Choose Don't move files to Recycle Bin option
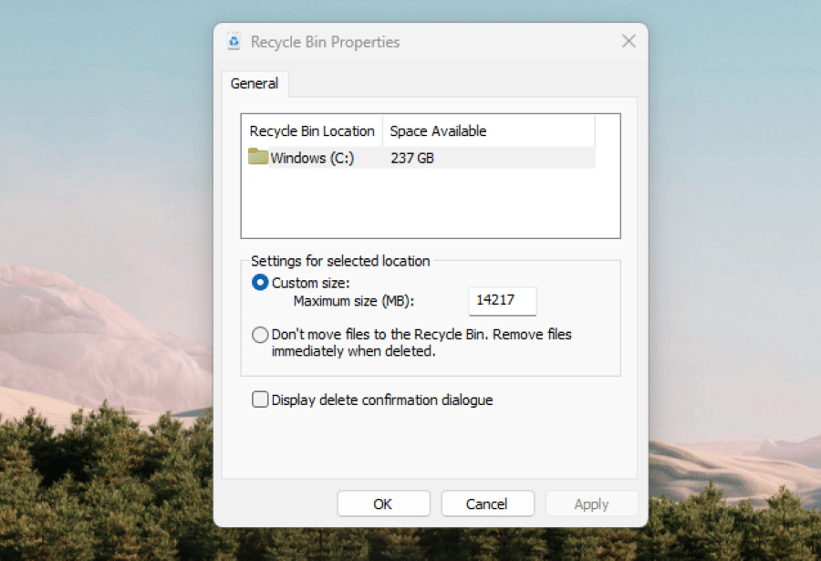The height and width of the screenshot is (561, 821). 260,335
